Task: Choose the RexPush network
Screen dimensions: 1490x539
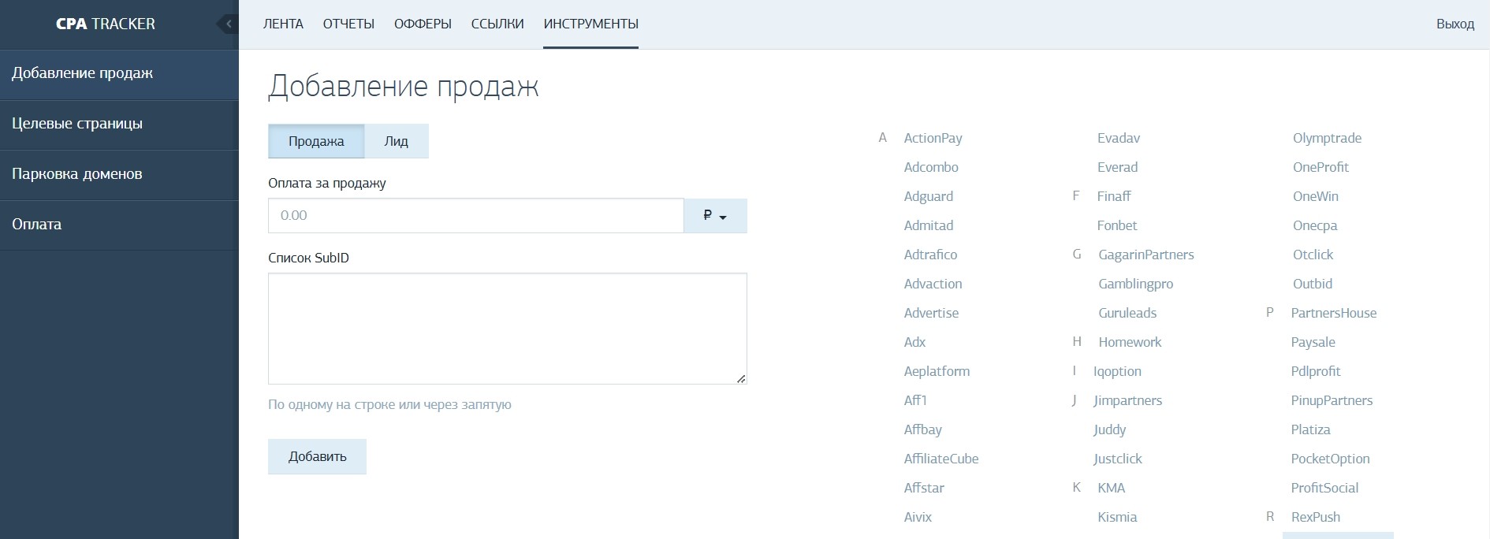Action: click(1315, 517)
